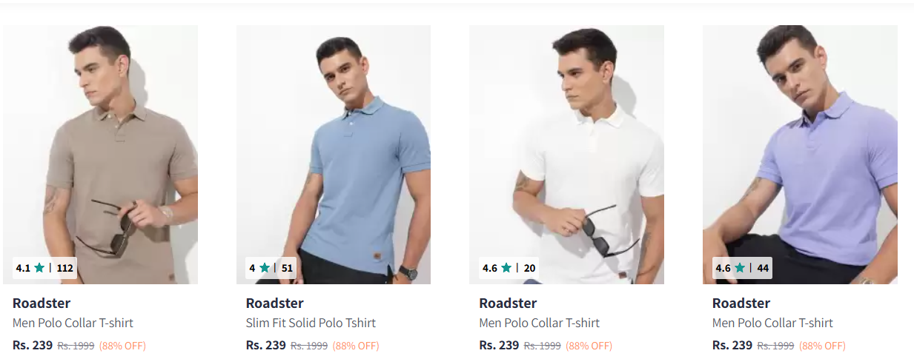The image size is (914, 359).
Task: Click the 88% OFF label under the purple polo
Action: click(x=822, y=346)
